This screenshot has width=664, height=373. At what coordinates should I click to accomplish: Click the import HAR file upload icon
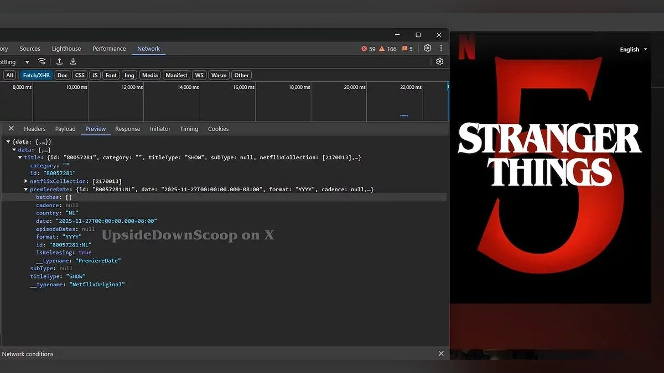60,62
